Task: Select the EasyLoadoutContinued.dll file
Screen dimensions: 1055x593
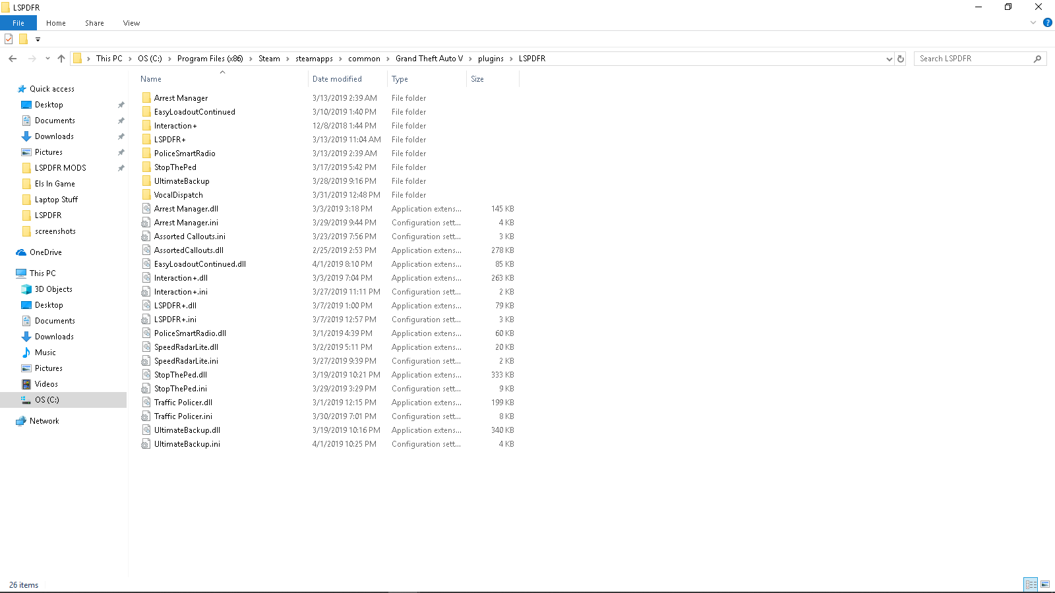Action: pos(200,264)
